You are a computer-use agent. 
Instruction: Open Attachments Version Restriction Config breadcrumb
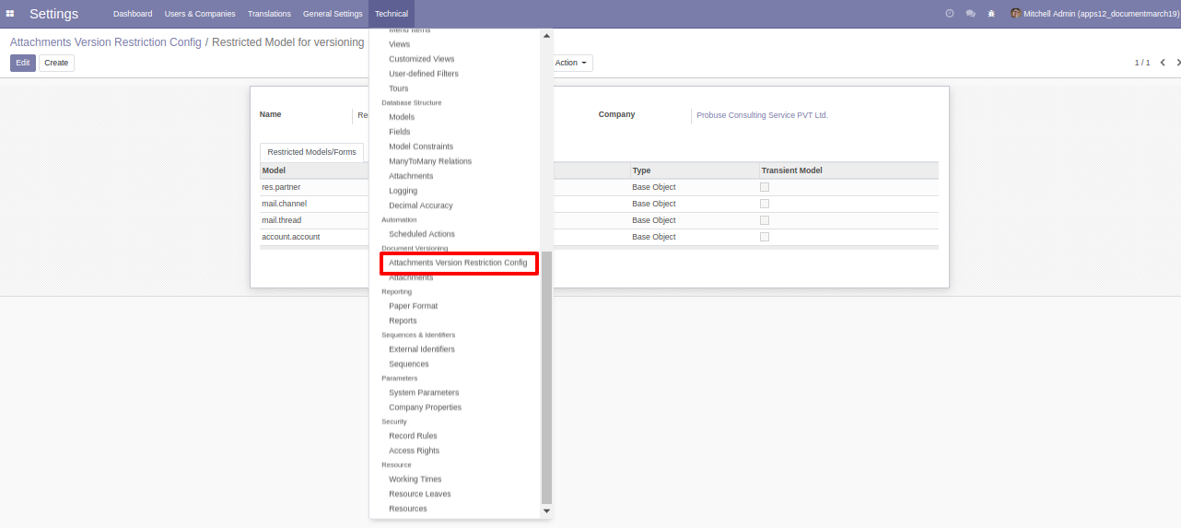point(106,42)
